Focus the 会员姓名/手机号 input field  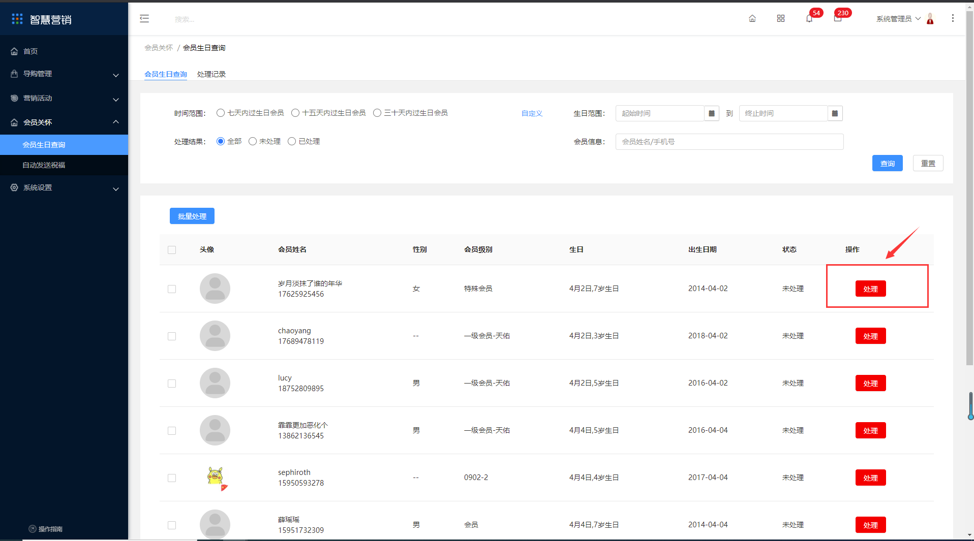tap(729, 142)
